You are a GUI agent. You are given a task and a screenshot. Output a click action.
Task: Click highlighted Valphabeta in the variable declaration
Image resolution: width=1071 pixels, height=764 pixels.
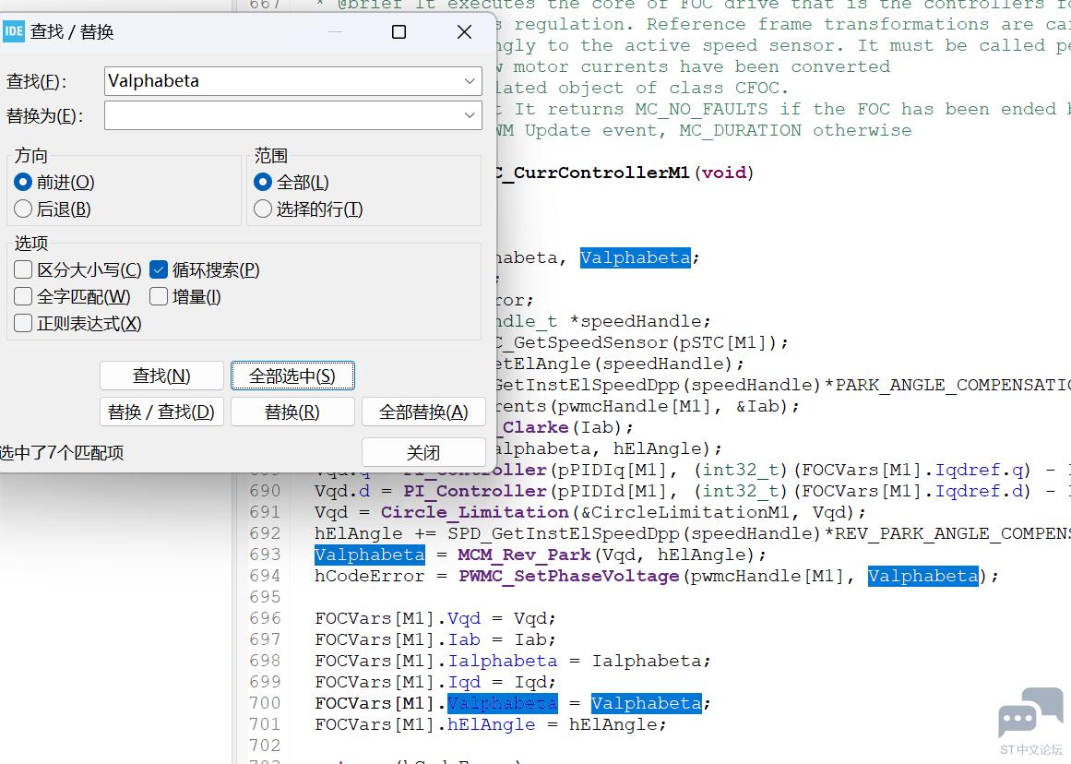(x=636, y=257)
